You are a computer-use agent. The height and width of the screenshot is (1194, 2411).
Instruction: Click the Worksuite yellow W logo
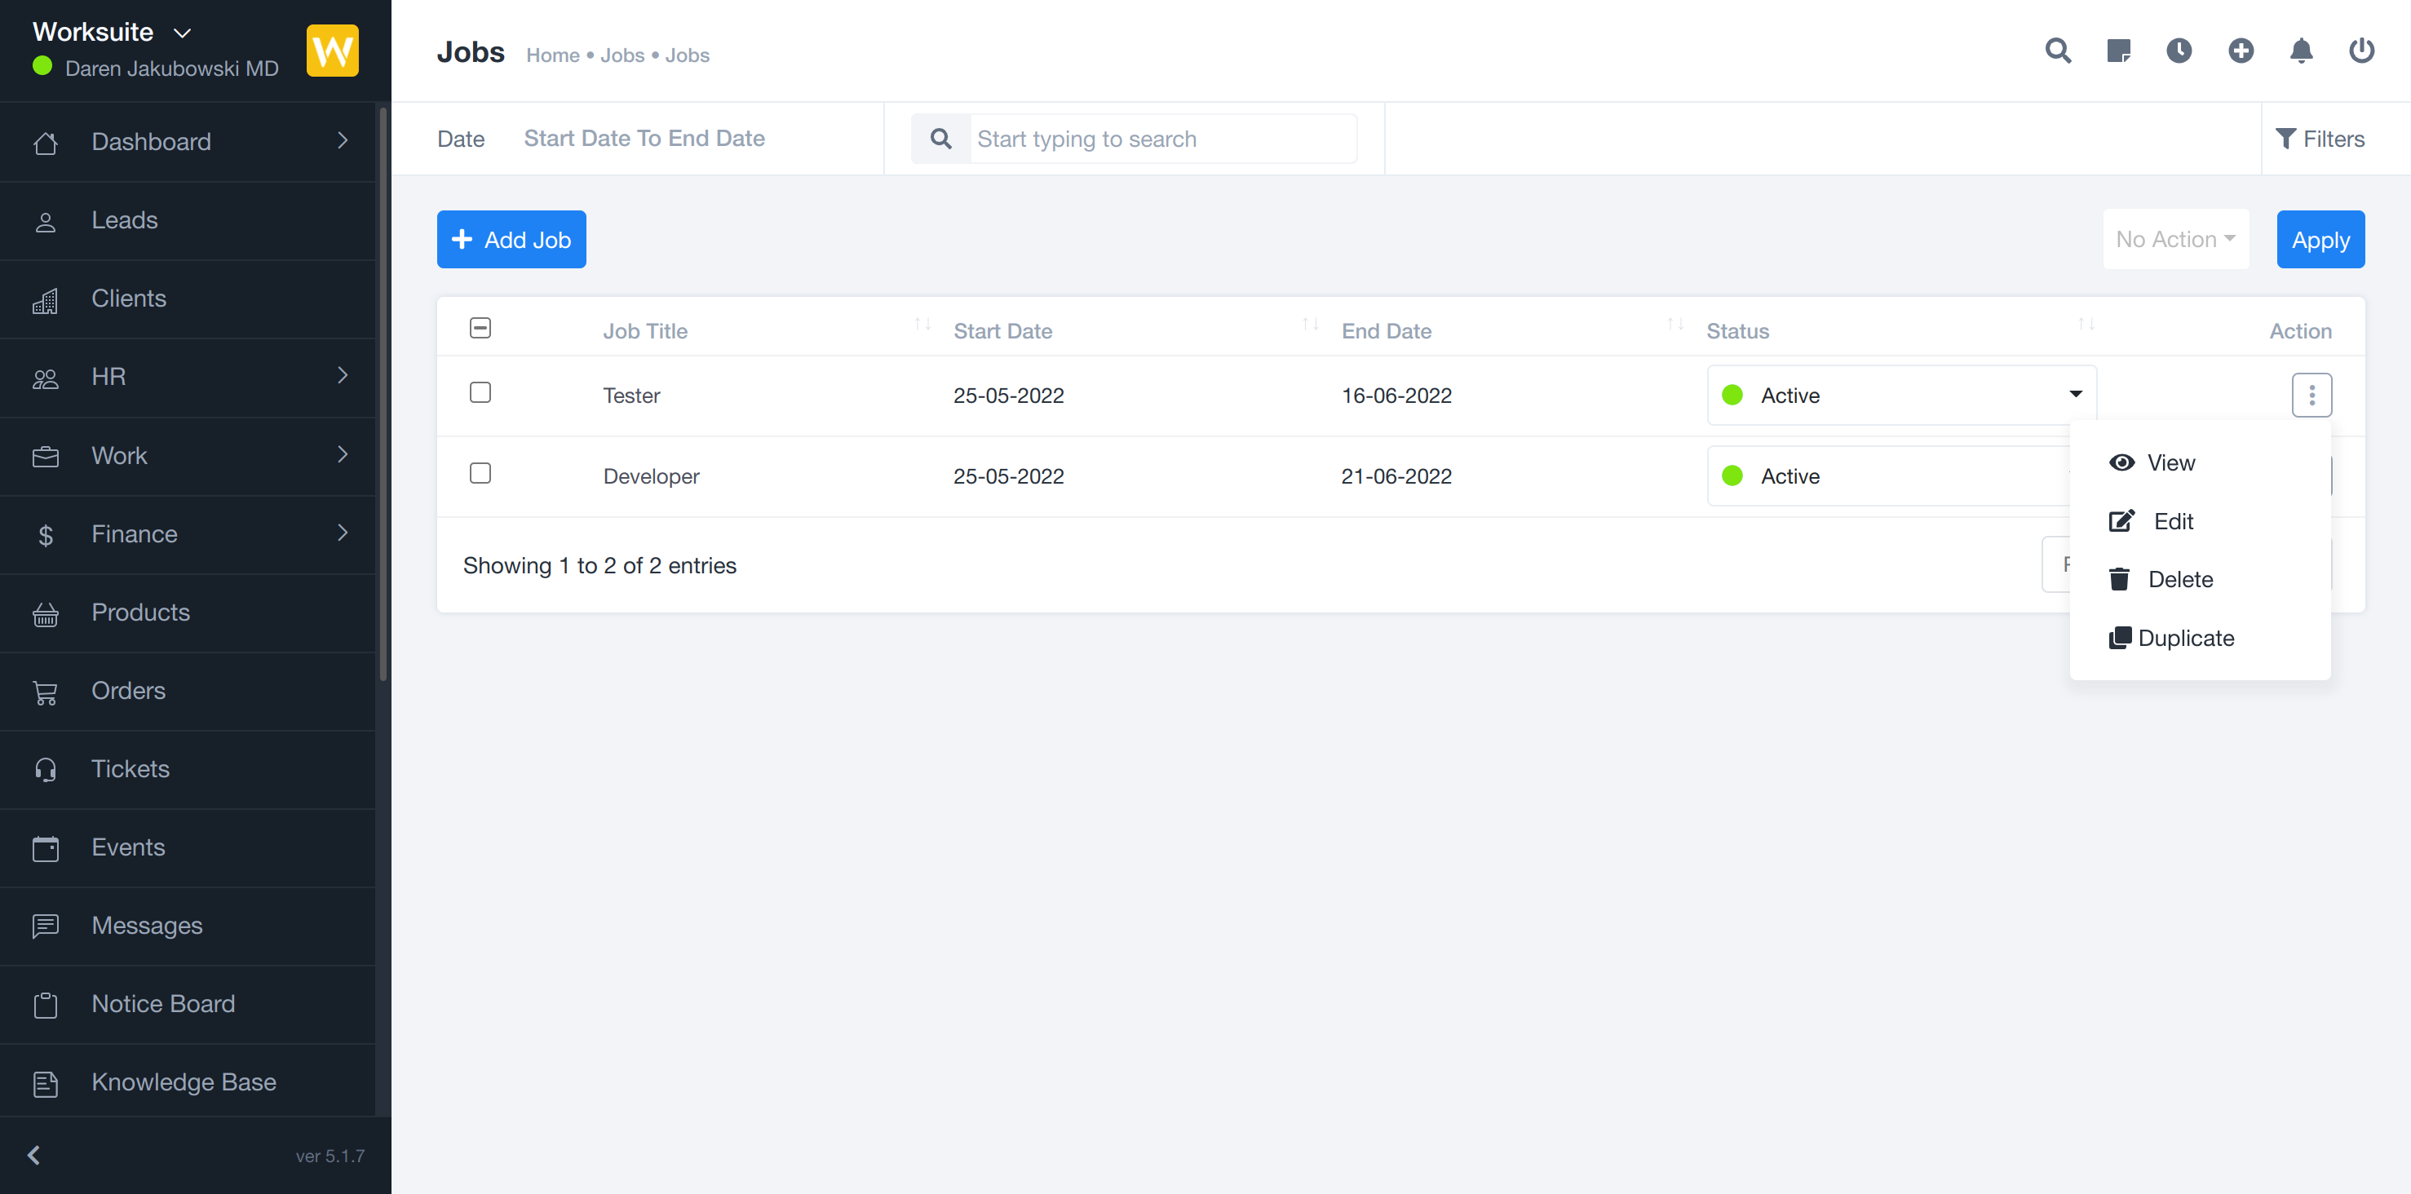[332, 51]
